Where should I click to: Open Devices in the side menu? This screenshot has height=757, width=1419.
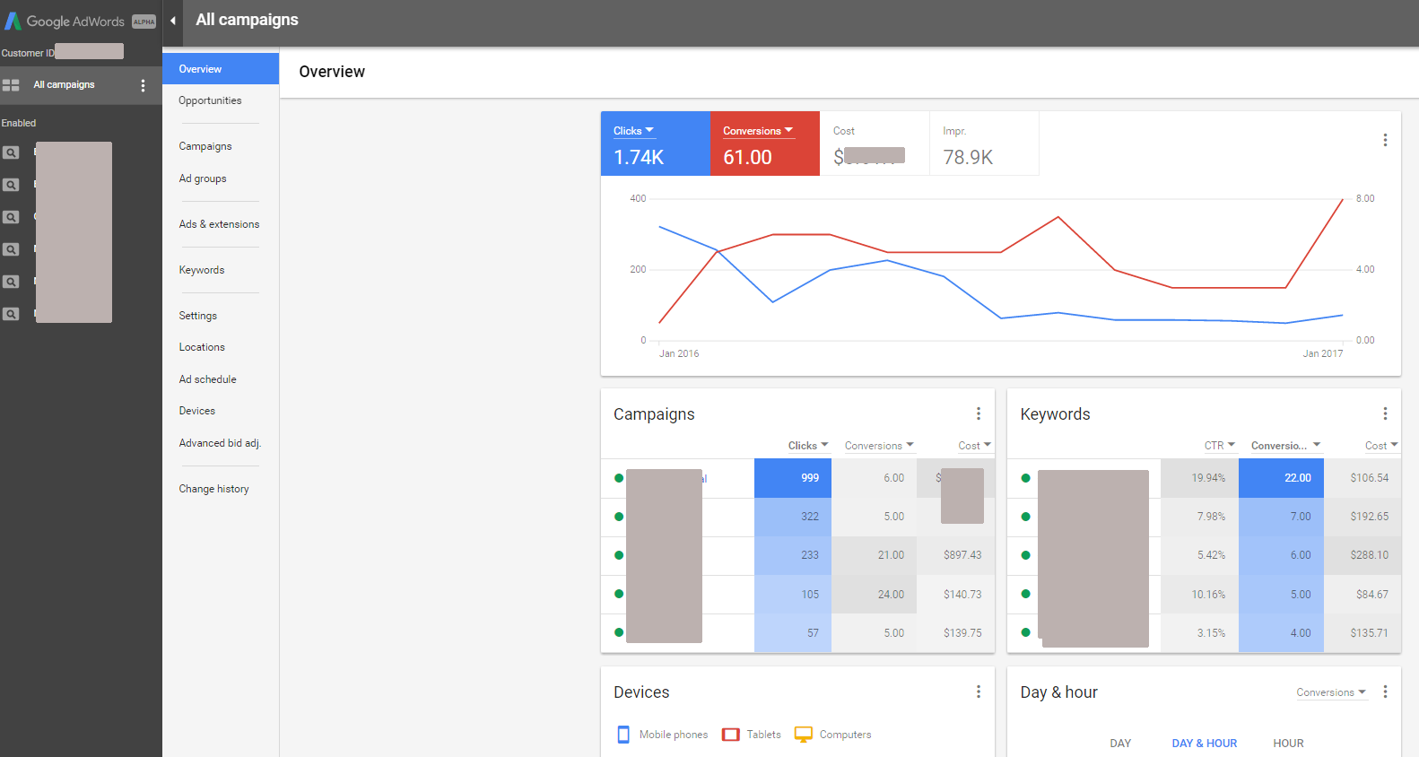[x=197, y=411]
